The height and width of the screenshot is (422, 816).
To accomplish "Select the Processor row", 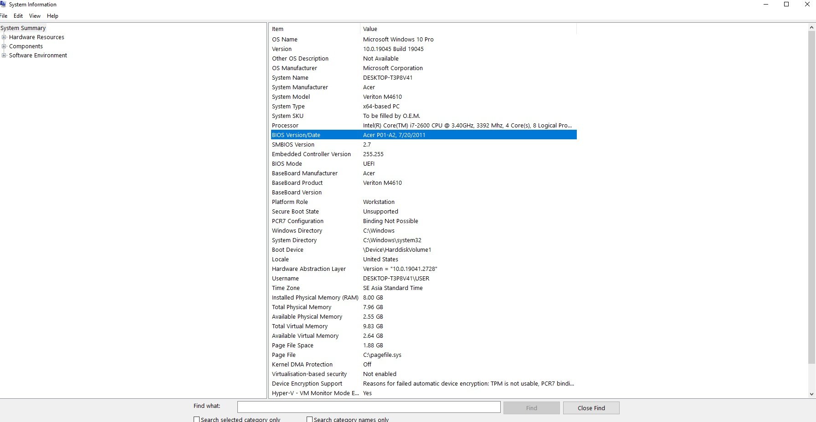I will (424, 126).
